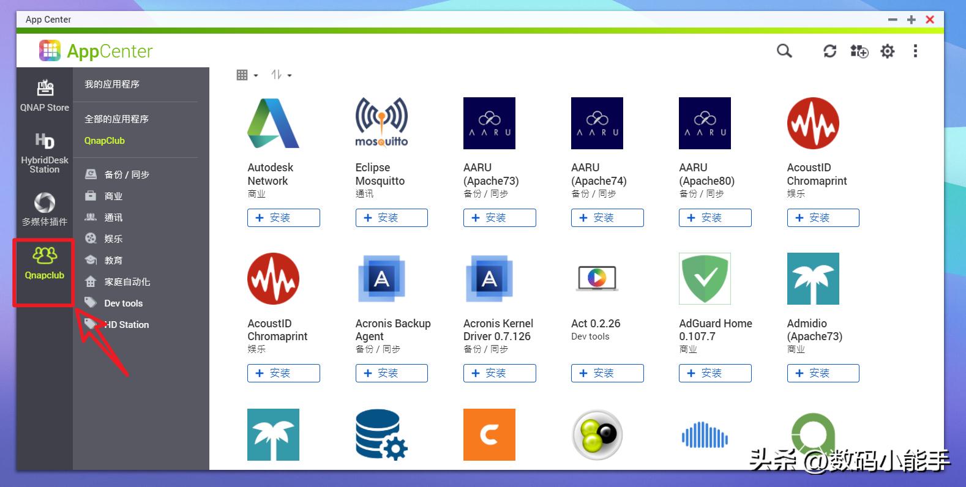Open the AARU (Apache74) app title
Screen dimensions: 966x487
pyautogui.click(x=599, y=174)
